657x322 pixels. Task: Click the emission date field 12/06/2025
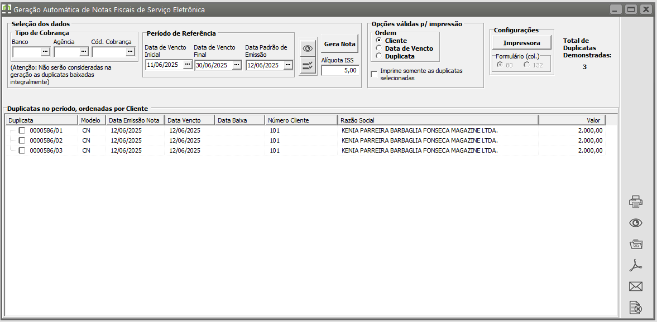coord(265,65)
